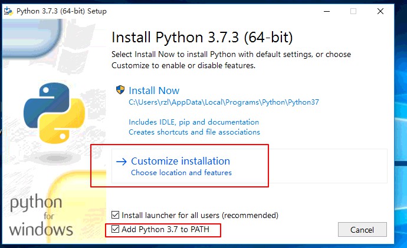407x248 pixels.
Task: Click the 'Python 3.7.3 (64-bit) Setup' title bar
Action: [61, 11]
